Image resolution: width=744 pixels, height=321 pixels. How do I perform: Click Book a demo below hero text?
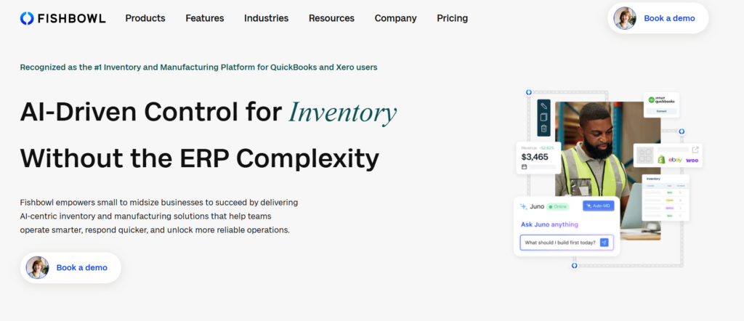[x=81, y=267]
